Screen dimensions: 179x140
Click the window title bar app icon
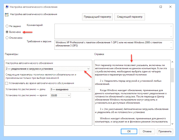(x=7, y=7)
